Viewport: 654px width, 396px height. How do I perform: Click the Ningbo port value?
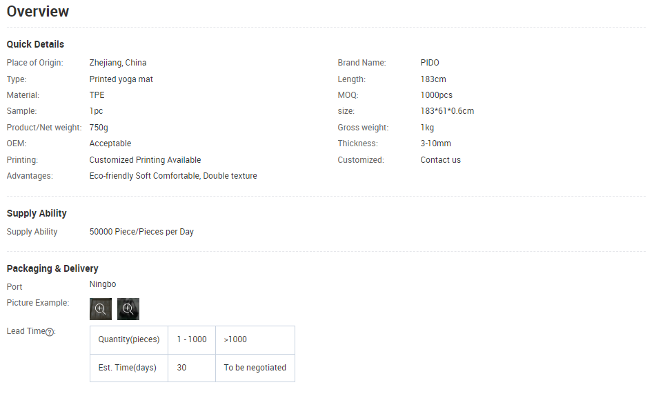tap(103, 284)
